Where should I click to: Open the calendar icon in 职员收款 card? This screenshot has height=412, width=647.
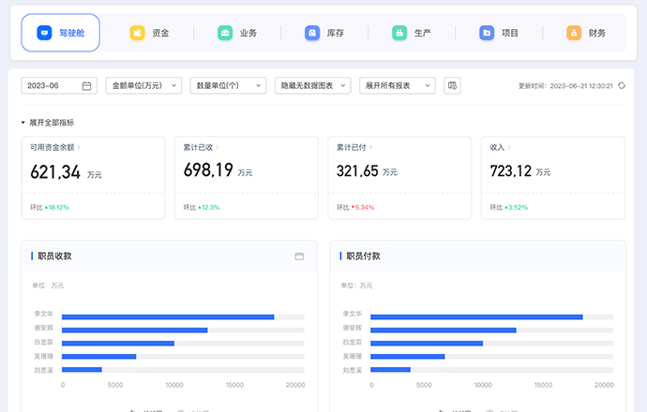click(299, 256)
